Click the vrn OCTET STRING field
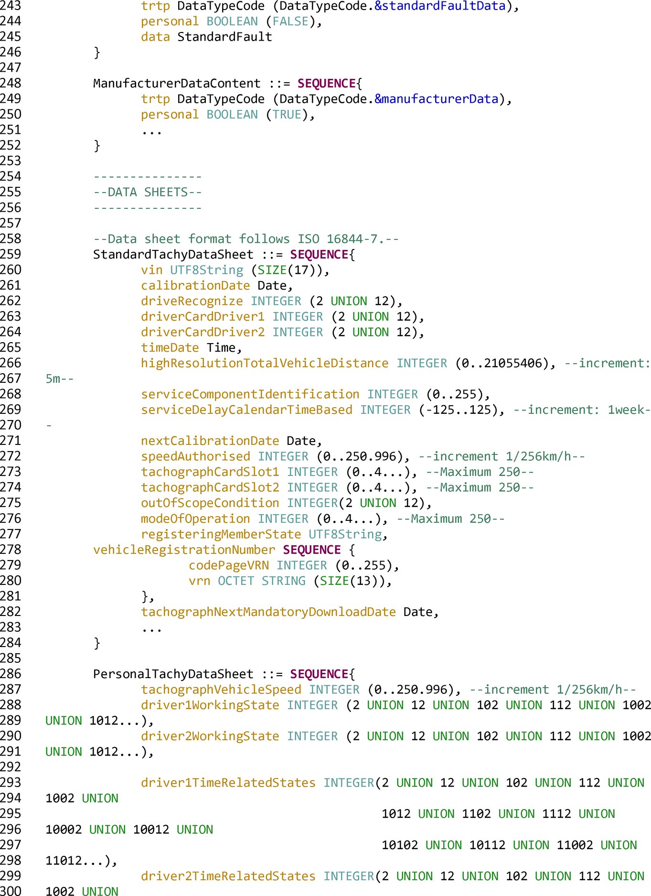This screenshot has height=896, width=651. 290,581
